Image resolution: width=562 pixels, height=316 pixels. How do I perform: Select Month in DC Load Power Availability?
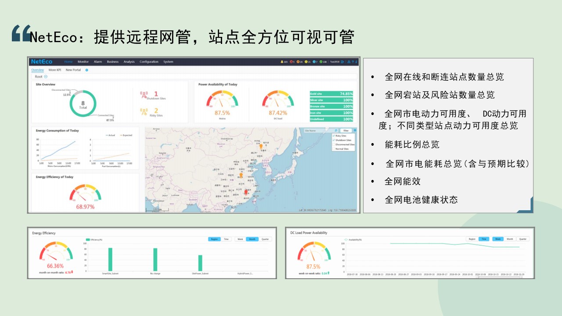pyautogui.click(x=510, y=239)
